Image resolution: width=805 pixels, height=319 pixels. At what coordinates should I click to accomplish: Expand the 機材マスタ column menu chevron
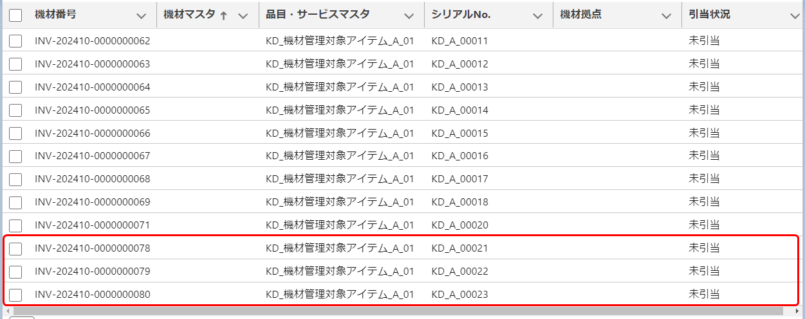pyautogui.click(x=243, y=16)
